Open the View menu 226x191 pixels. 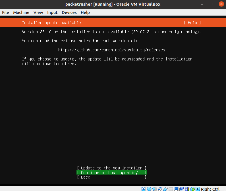pyautogui.click(x=38, y=12)
